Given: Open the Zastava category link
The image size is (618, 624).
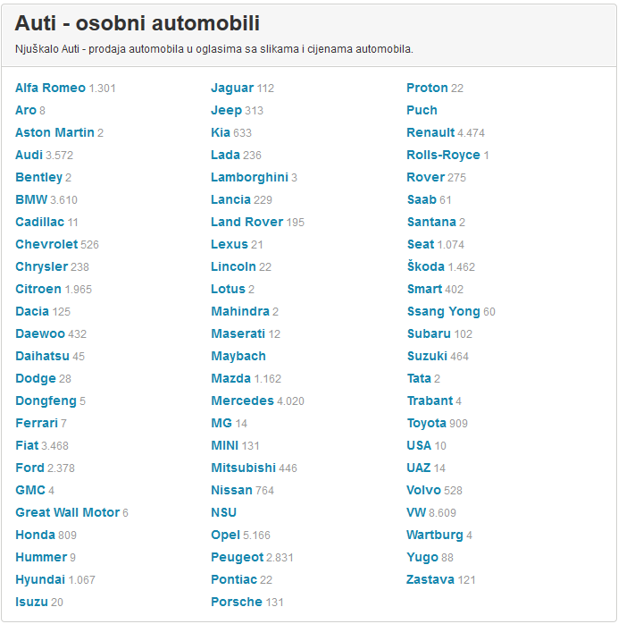Looking at the screenshot, I should click(x=430, y=579).
